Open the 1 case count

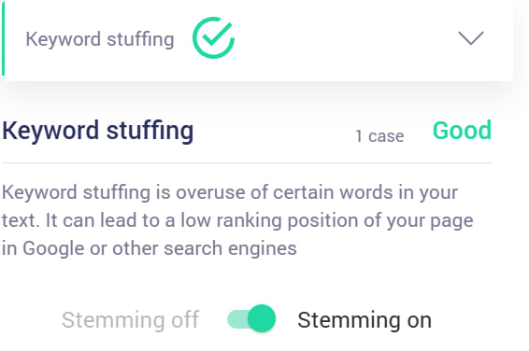[379, 136]
